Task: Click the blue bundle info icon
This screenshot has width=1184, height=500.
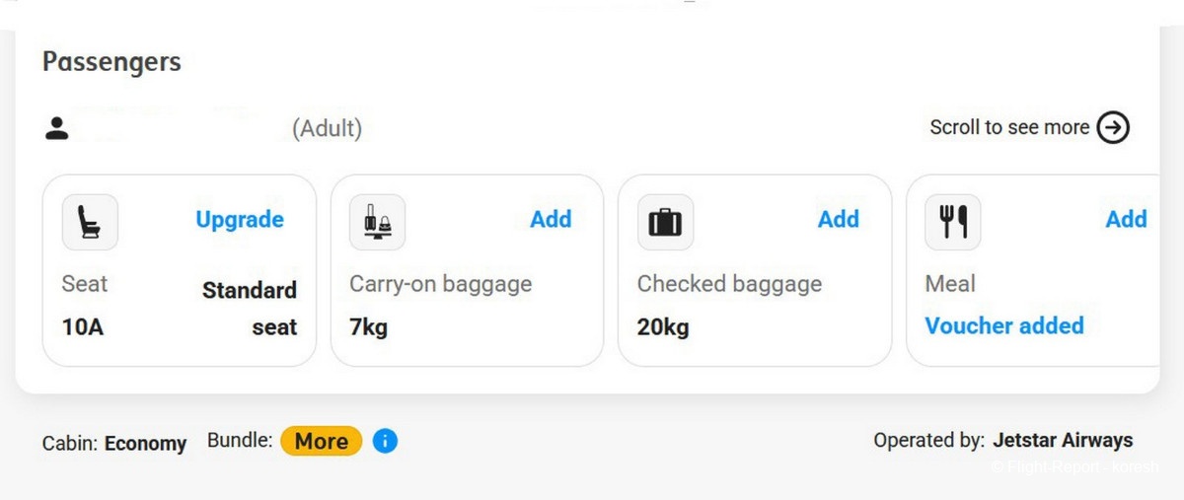Action: pos(386,441)
